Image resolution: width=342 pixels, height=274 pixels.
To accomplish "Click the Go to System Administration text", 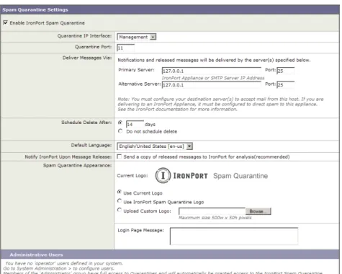I will 58,268.
